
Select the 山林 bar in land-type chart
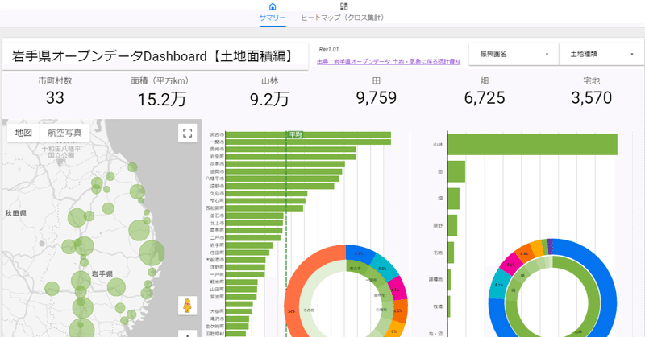pyautogui.click(x=533, y=145)
